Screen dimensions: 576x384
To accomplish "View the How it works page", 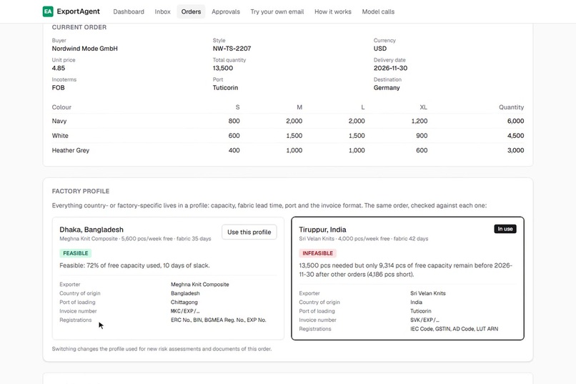I will (x=333, y=11).
